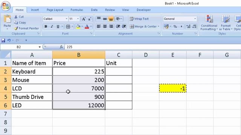This screenshot has height=135, width=241.
Task: Undo the last action
Action: (x=9, y=40)
